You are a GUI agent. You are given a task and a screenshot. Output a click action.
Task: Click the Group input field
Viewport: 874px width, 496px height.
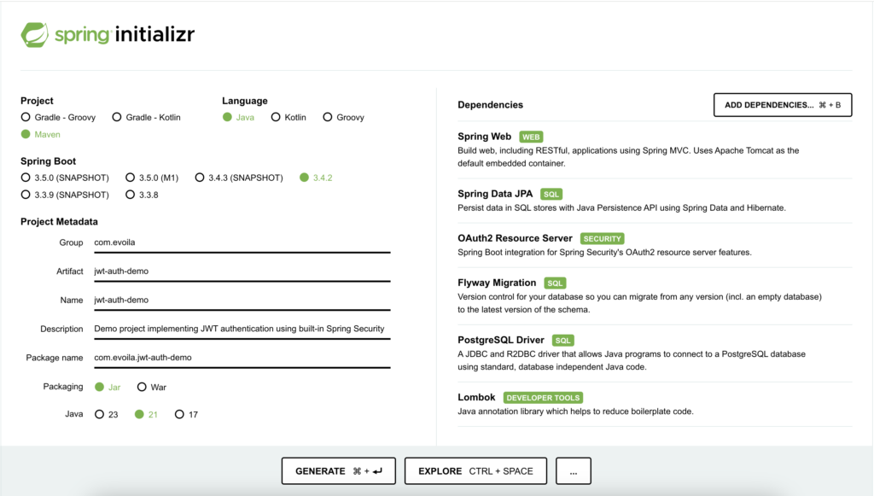click(242, 242)
